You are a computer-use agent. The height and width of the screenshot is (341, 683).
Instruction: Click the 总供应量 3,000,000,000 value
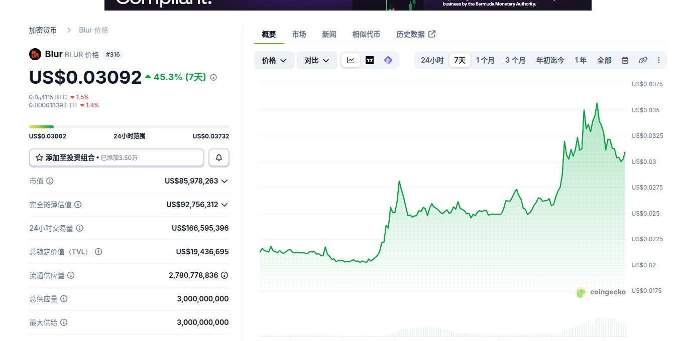202,299
